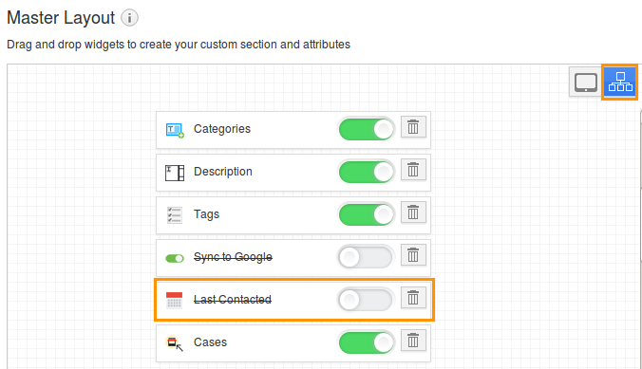Viewport: 642px width, 369px height.
Task: Click the trash icon next to Cases
Action: click(413, 340)
